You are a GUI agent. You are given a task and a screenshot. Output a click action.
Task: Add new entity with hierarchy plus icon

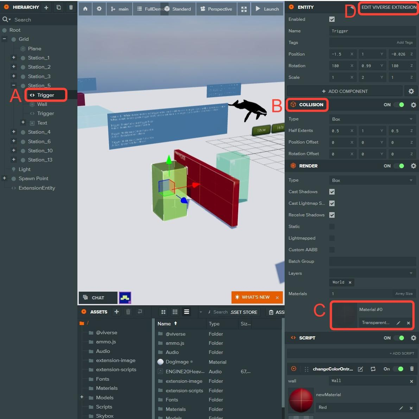(46, 7)
